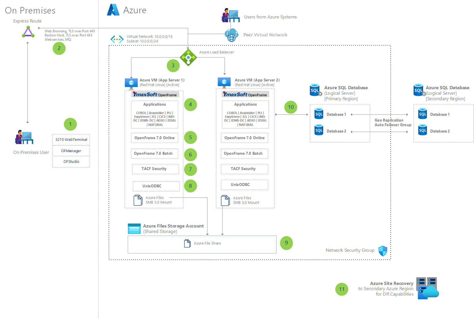The image size is (474, 319).
Task: Select the green circle numbered 9
Action: pos(286,243)
